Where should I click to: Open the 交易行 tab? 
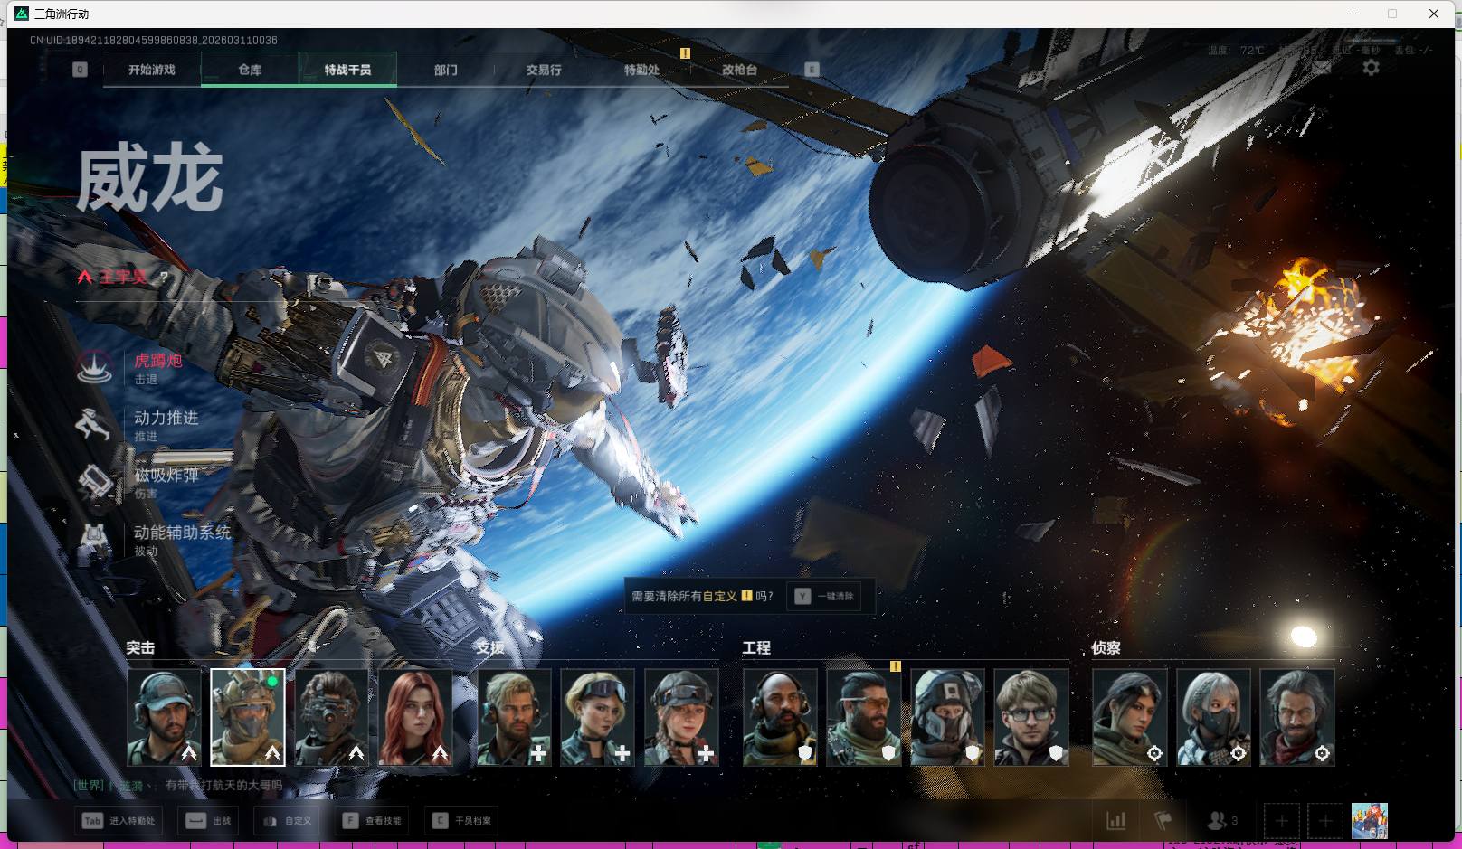[544, 70]
